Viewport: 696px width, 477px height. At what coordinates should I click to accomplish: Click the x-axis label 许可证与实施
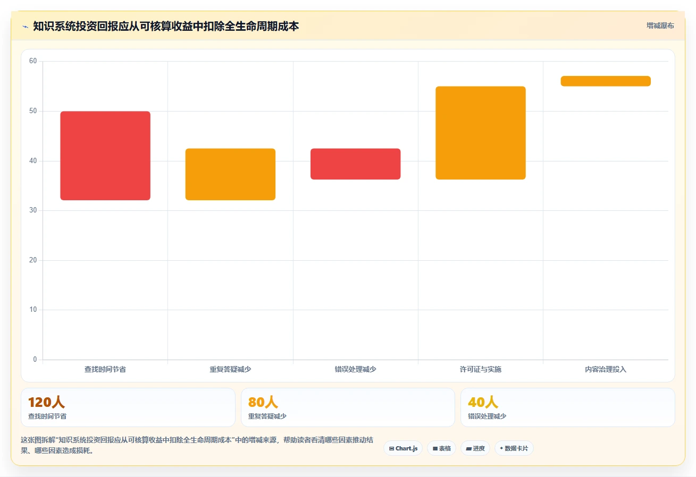pyautogui.click(x=481, y=369)
